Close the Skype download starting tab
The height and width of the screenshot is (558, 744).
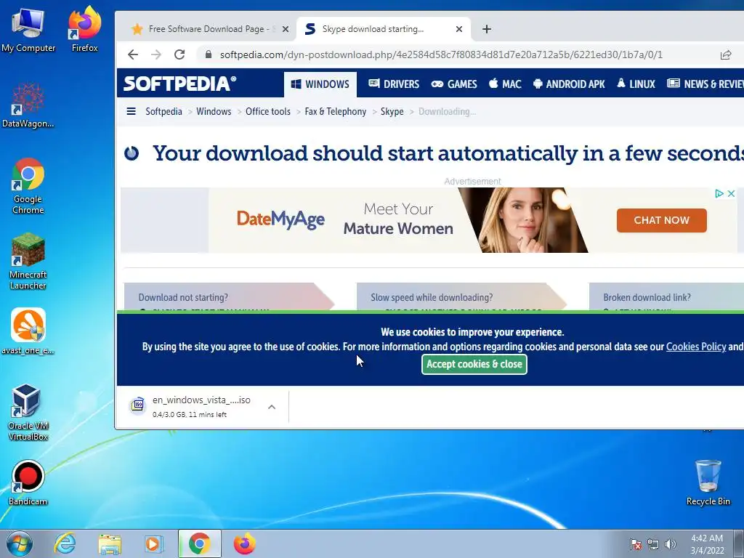pyautogui.click(x=459, y=29)
